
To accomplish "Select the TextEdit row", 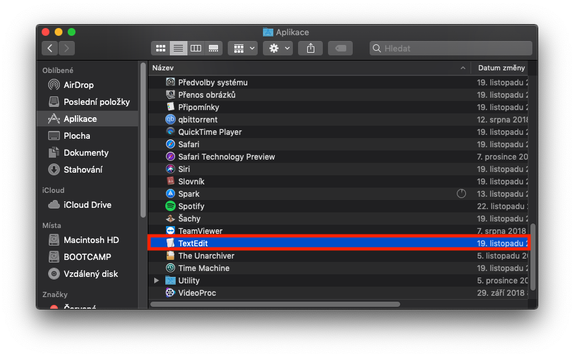I will (x=338, y=243).
